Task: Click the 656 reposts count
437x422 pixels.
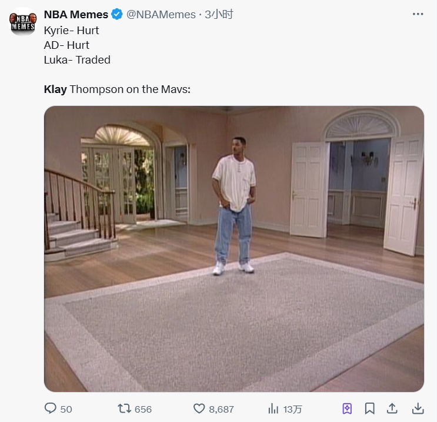Action: point(143,409)
